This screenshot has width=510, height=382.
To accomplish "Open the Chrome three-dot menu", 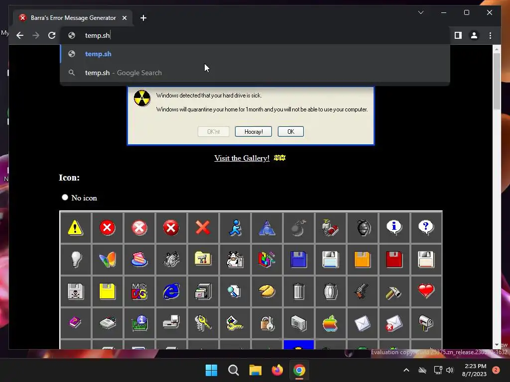I will (490, 35).
